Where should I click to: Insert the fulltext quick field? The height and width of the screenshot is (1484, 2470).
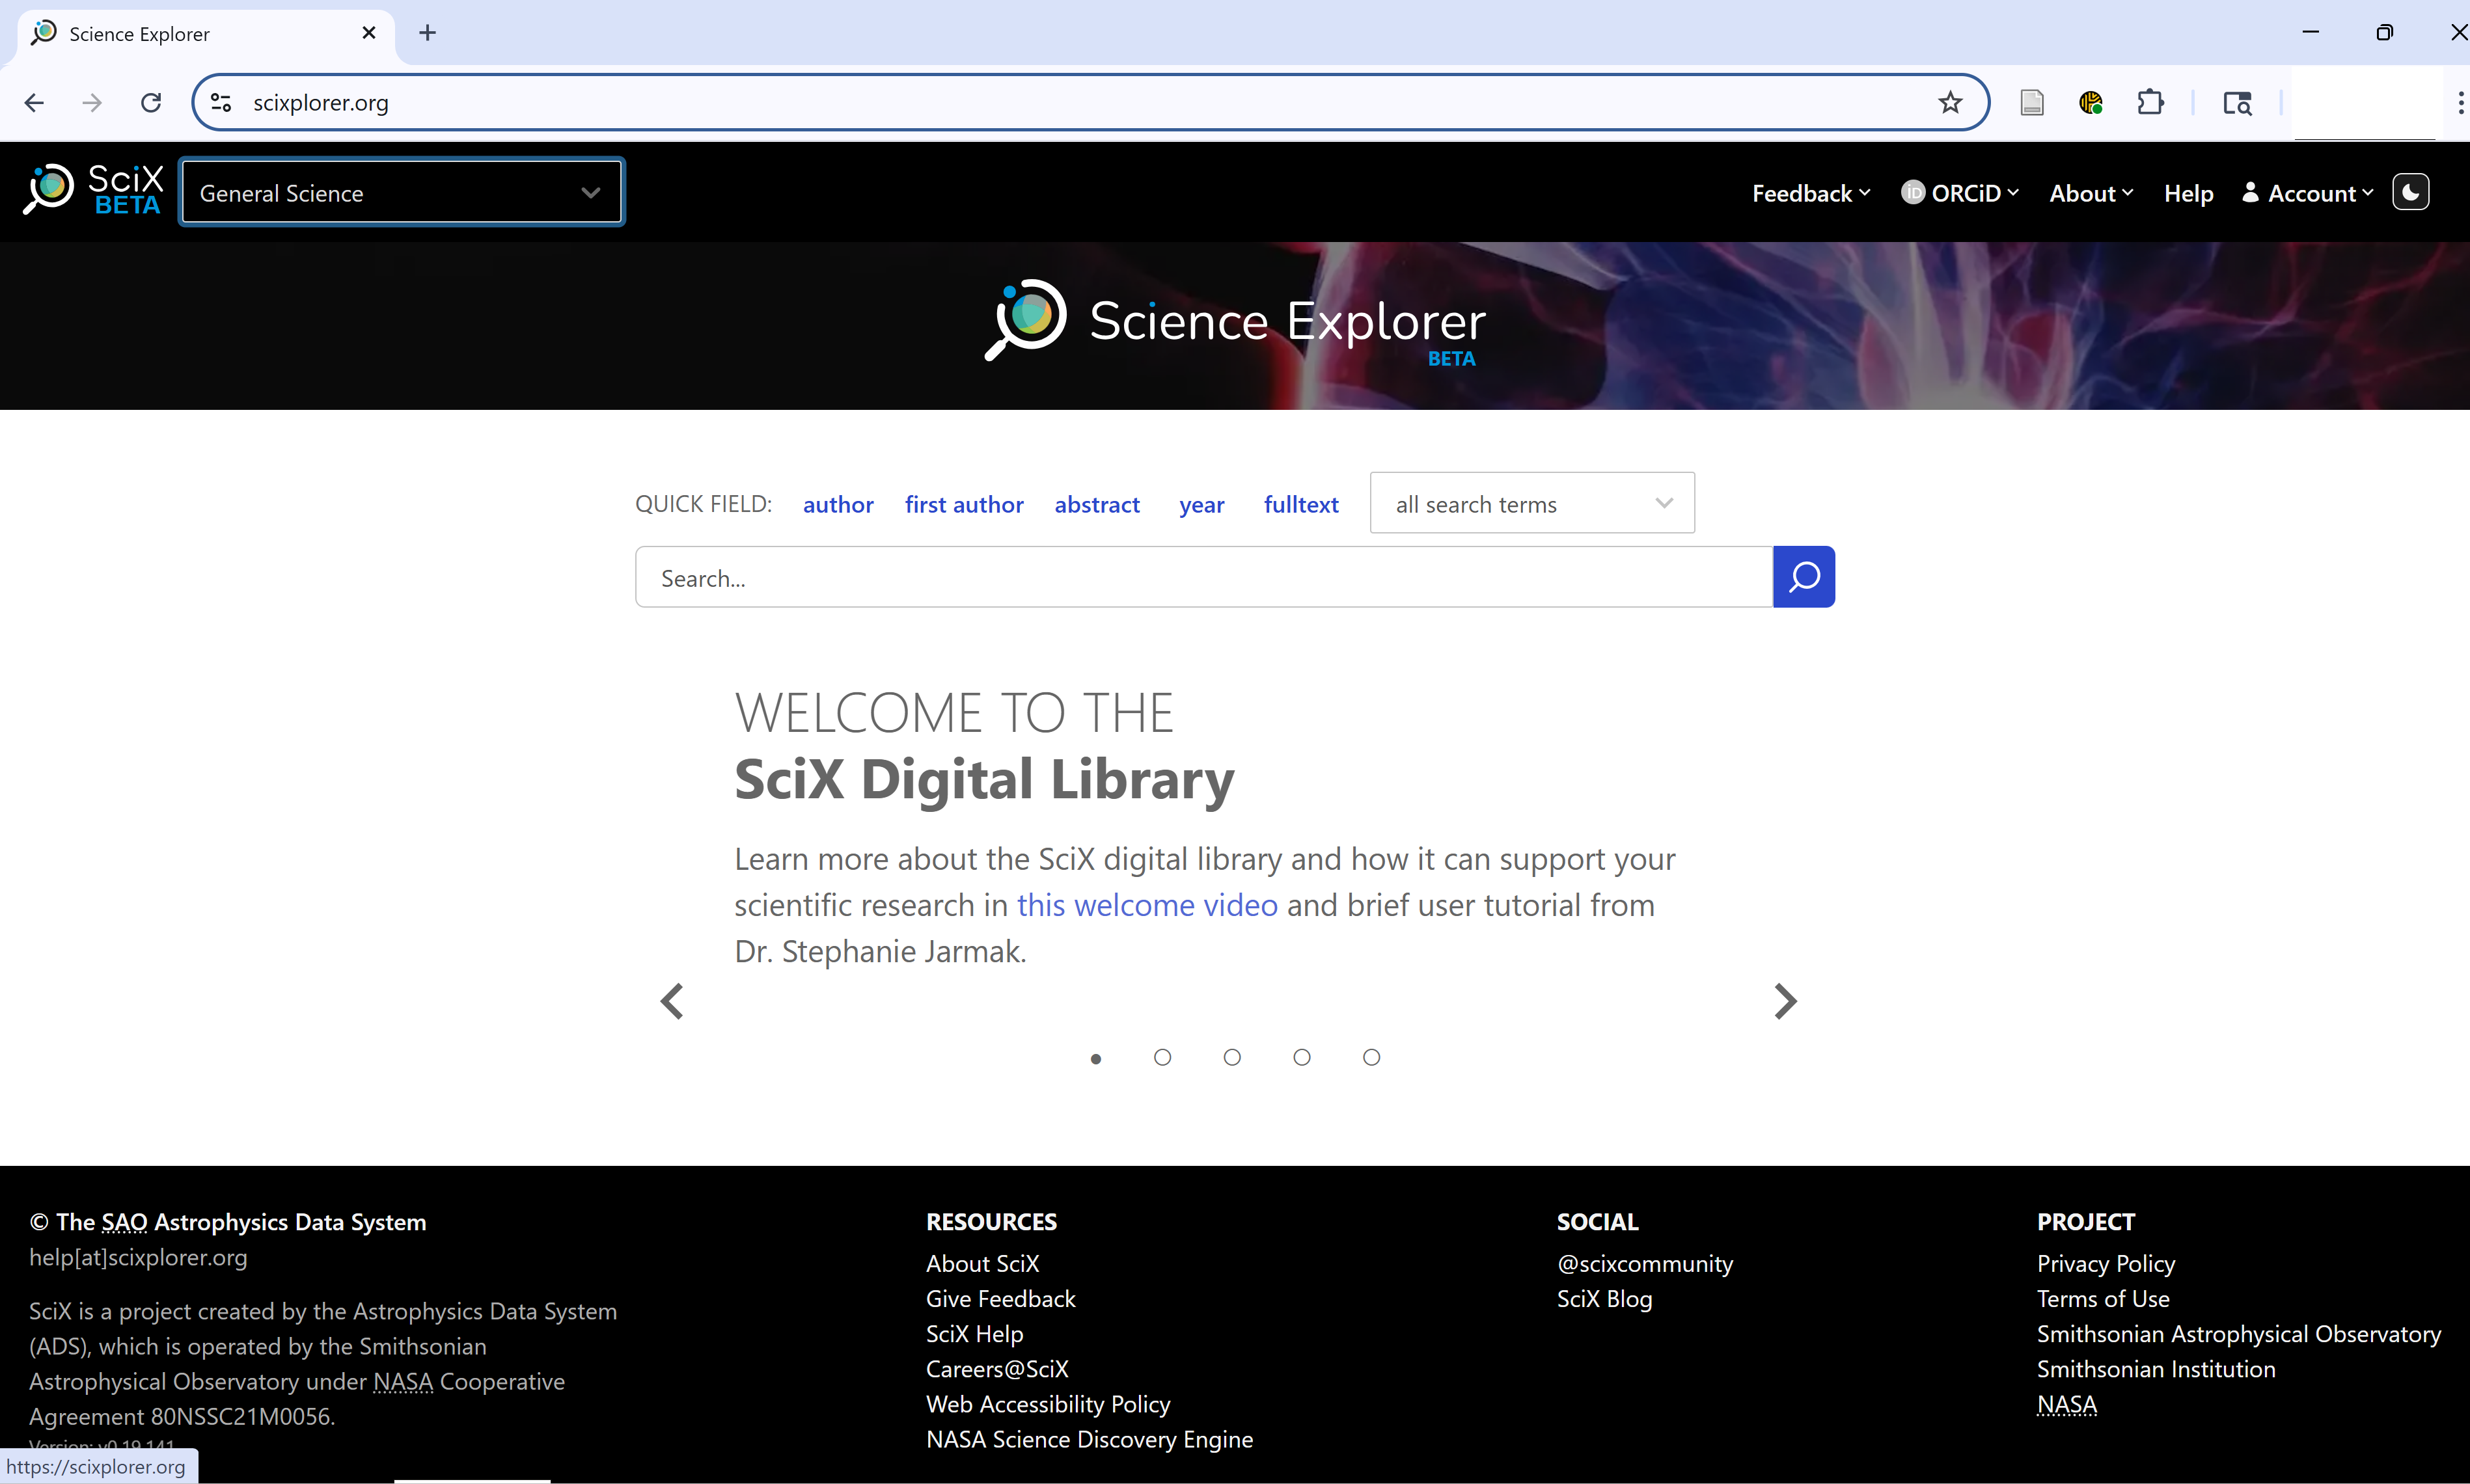1300,504
